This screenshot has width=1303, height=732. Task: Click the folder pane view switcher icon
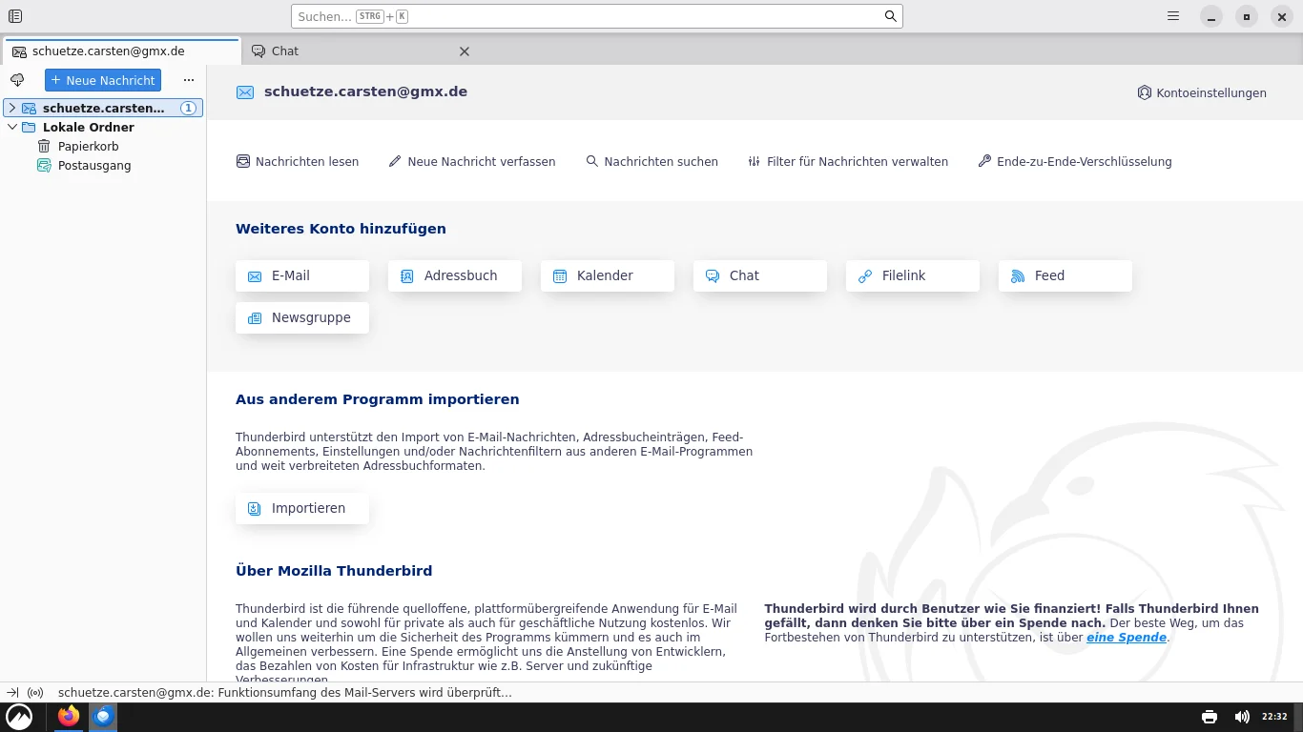click(x=14, y=15)
